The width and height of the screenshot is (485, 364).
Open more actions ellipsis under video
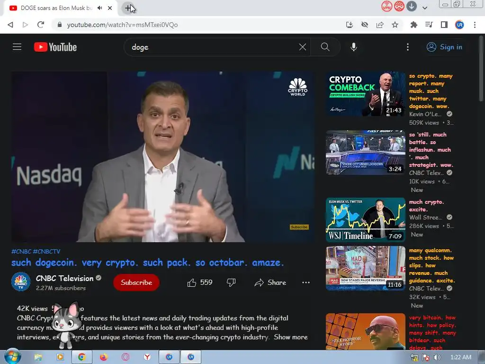tap(306, 282)
